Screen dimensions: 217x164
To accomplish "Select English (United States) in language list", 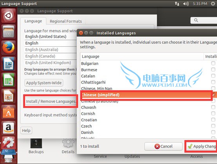I will point(51,36).
